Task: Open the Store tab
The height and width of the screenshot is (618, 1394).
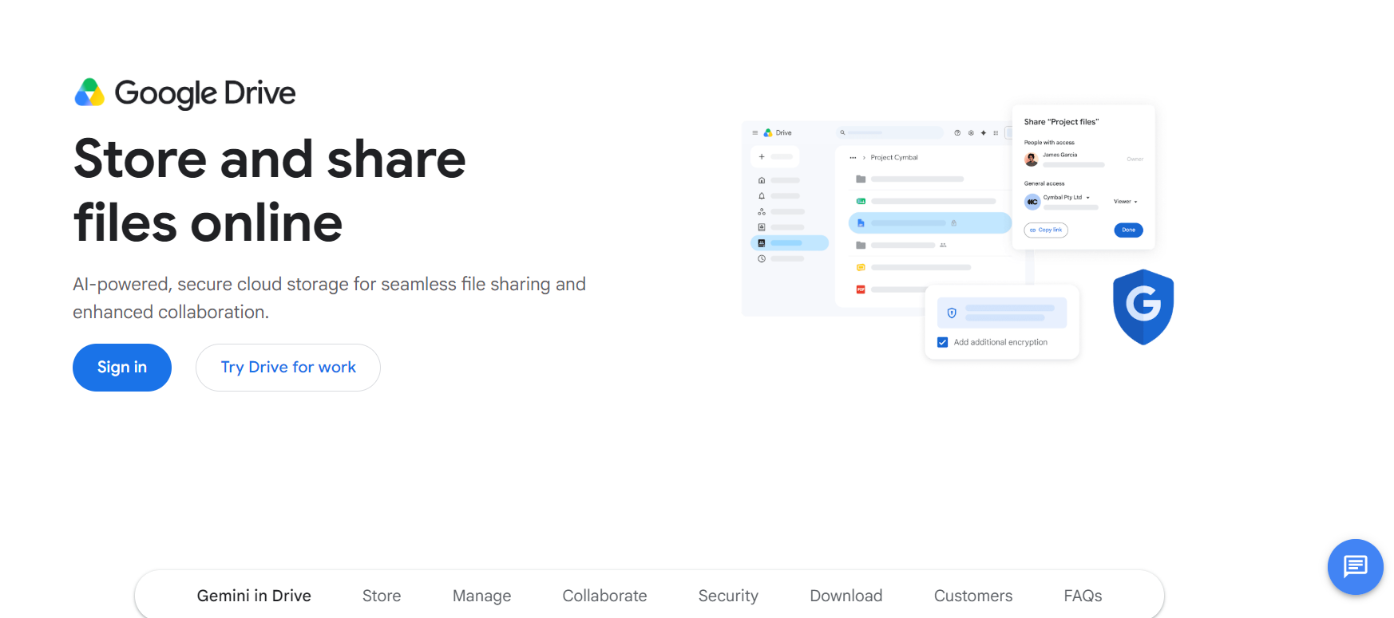Action: tap(382, 596)
